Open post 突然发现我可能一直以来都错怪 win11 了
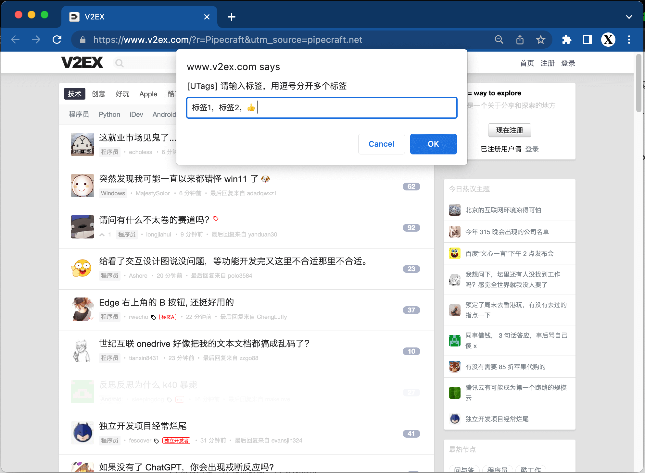Viewport: 645px width, 473px height. [x=184, y=179]
